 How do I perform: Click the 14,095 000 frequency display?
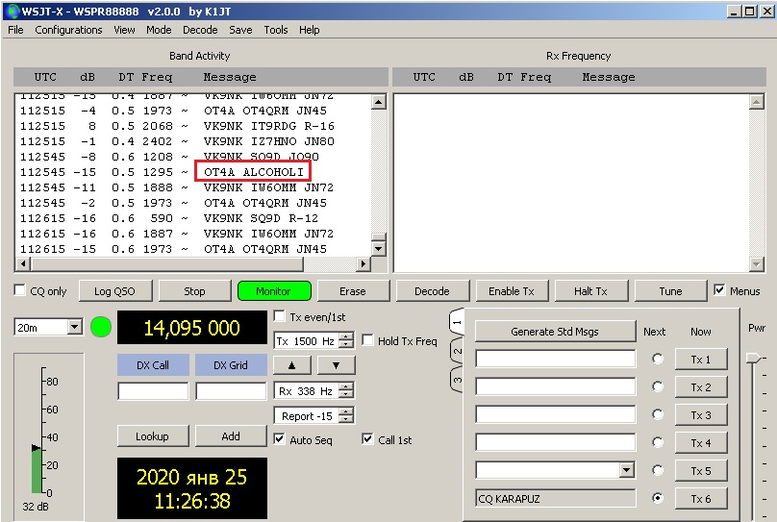coord(191,328)
